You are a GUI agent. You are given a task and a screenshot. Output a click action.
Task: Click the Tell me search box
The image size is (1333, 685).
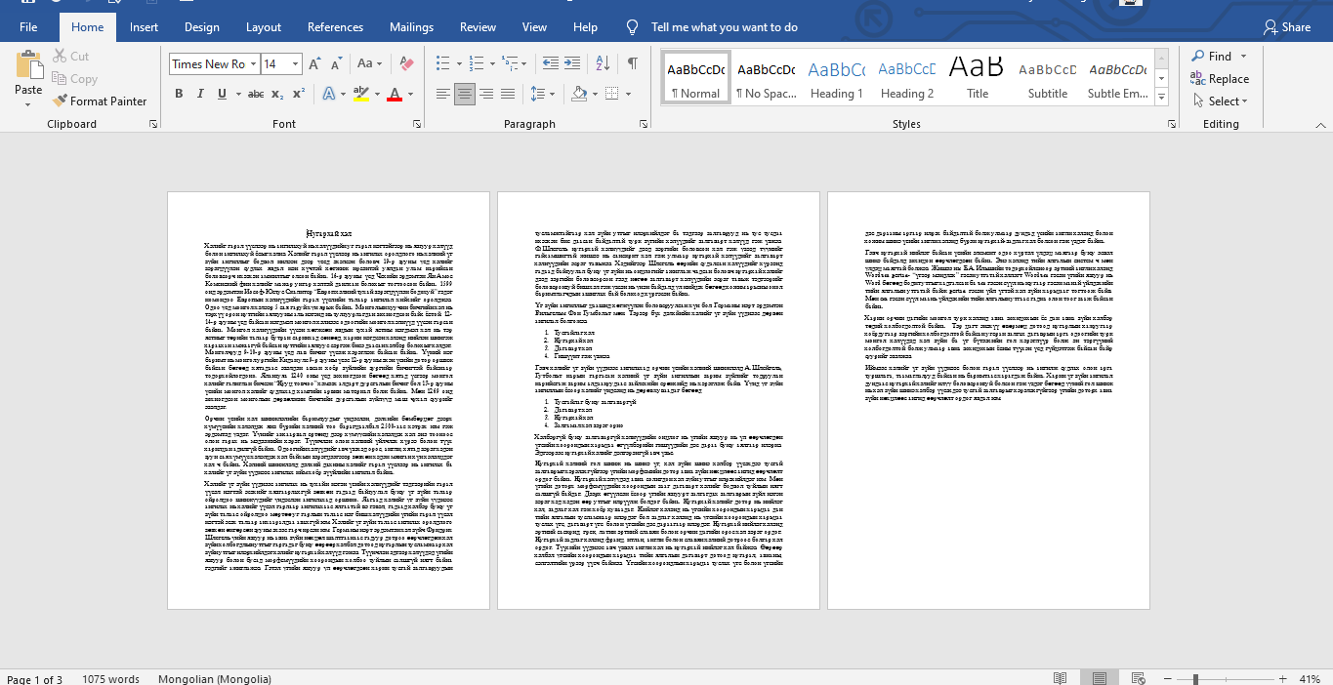[x=724, y=27]
